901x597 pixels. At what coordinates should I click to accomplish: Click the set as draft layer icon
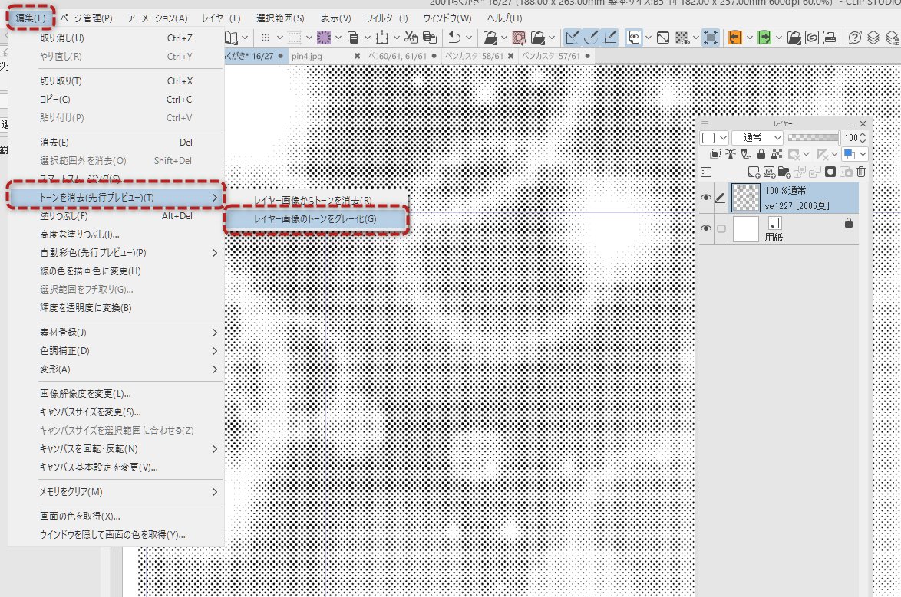(746, 154)
